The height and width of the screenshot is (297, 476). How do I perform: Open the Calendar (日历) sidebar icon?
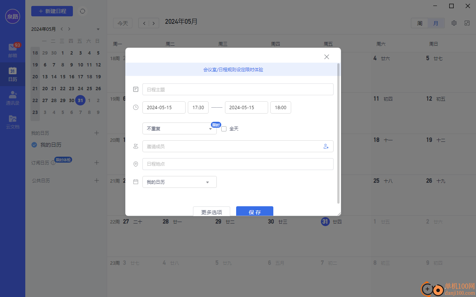click(x=13, y=74)
